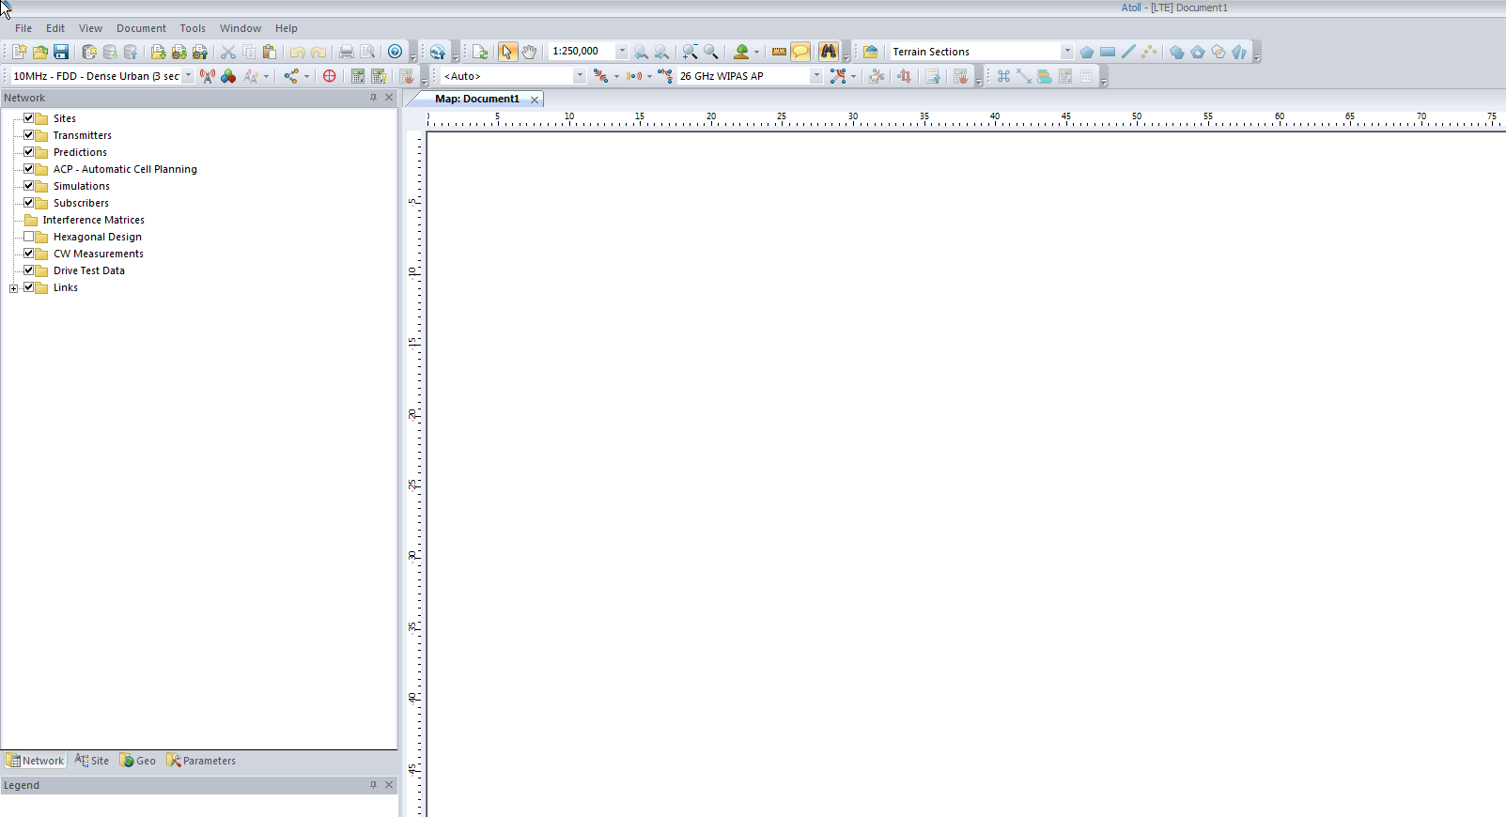Uncheck the Simulations folder checkbox
This screenshot has height=817, width=1506.
pyautogui.click(x=29, y=186)
